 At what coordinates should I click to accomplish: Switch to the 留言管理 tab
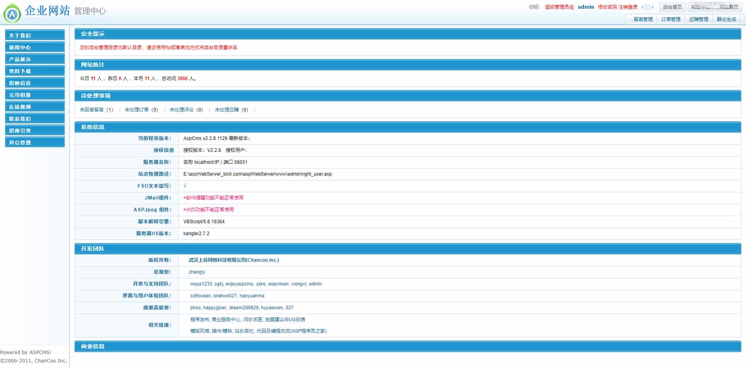(x=643, y=19)
